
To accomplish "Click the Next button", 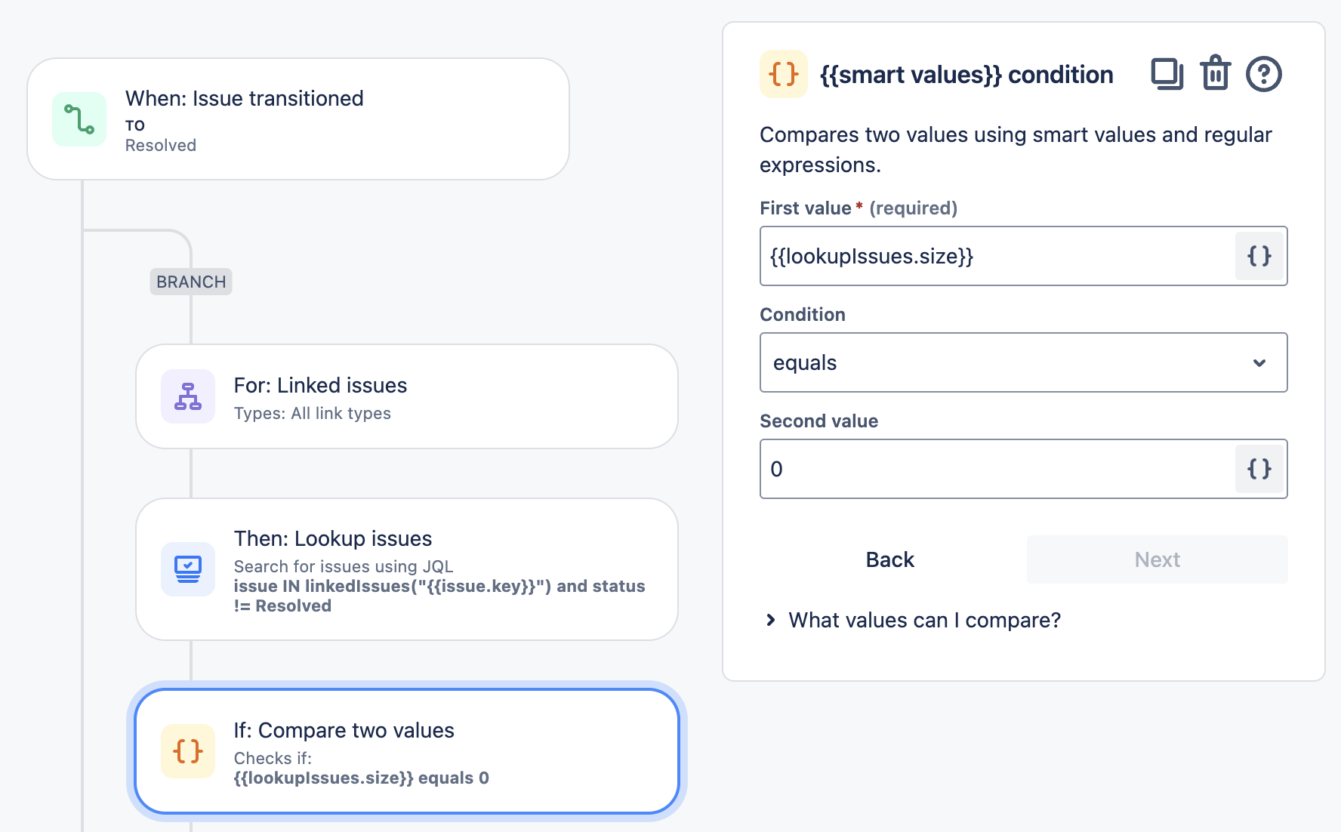I will click(1157, 559).
